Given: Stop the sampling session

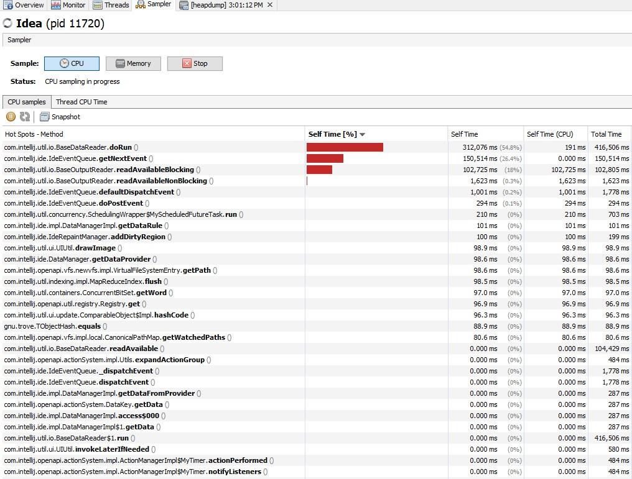Looking at the screenshot, I should pyautogui.click(x=195, y=63).
